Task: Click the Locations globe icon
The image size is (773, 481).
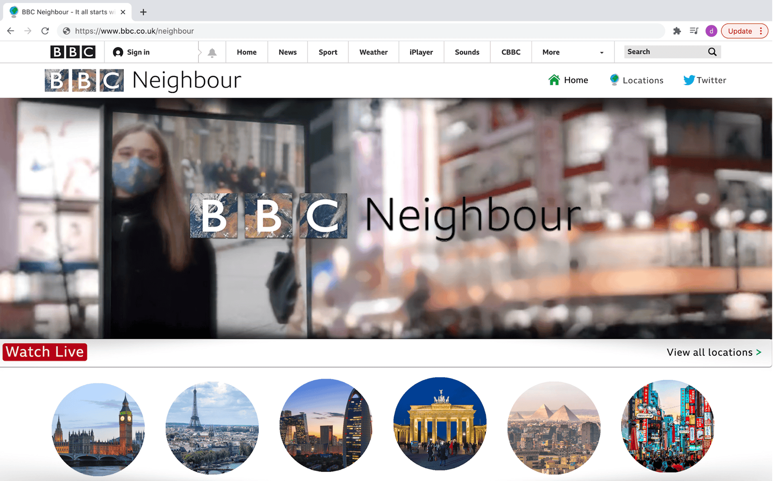Action: [x=614, y=80]
